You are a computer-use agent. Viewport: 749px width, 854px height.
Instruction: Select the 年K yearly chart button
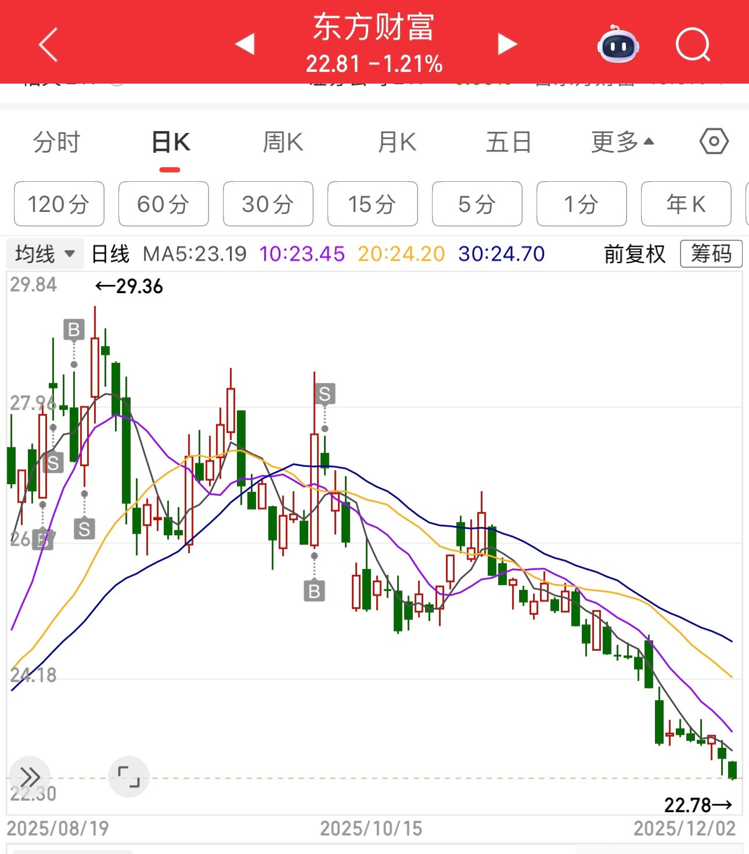(x=686, y=204)
